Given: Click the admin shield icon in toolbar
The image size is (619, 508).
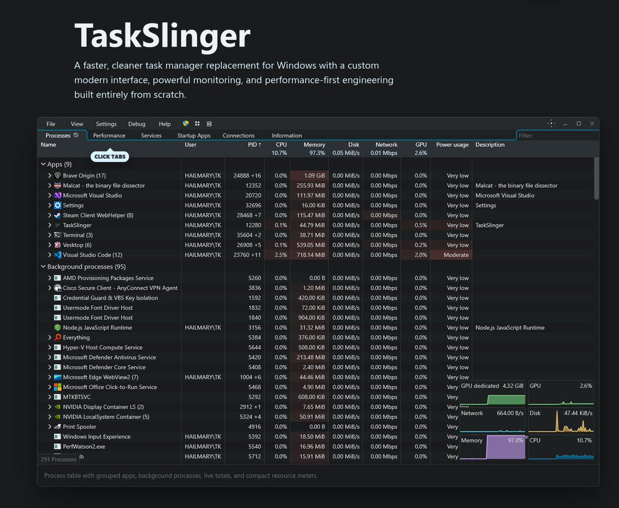Looking at the screenshot, I should pyautogui.click(x=186, y=124).
